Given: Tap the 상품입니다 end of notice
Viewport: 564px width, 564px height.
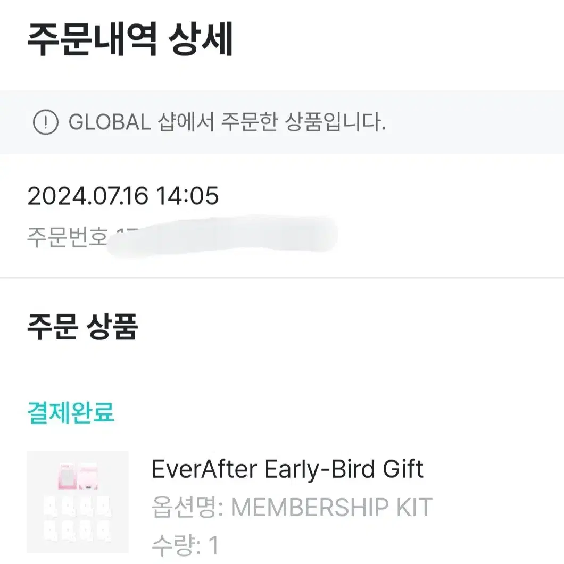Looking at the screenshot, I should (x=335, y=122).
